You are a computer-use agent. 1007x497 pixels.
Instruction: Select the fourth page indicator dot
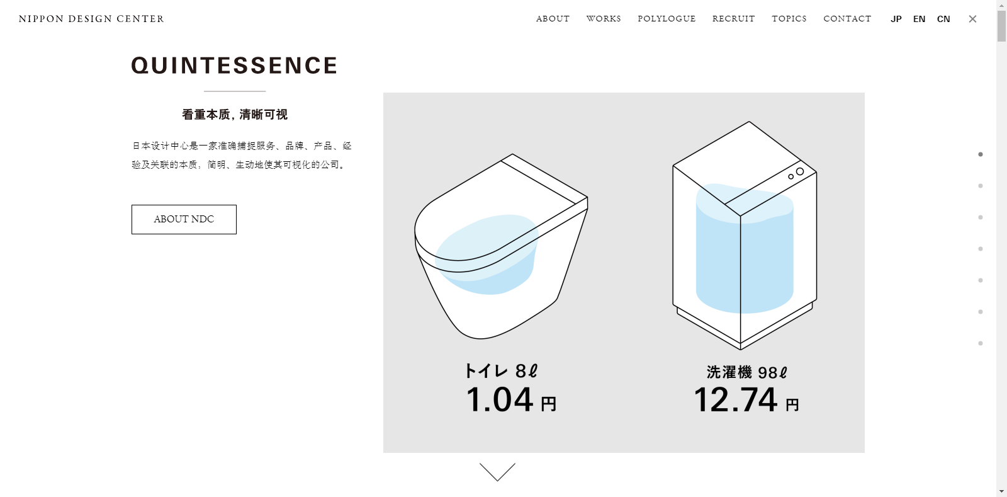[x=981, y=249]
